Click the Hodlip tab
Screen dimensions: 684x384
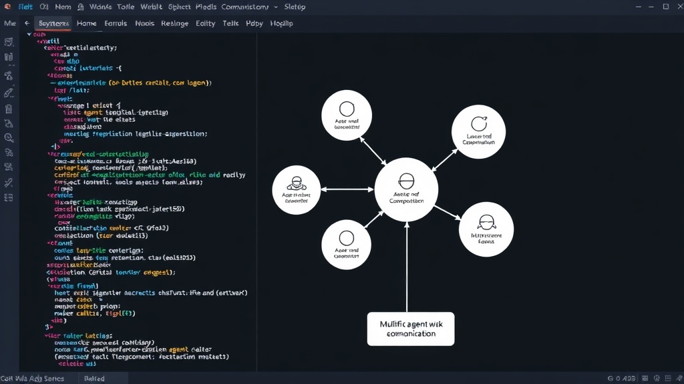click(x=281, y=23)
